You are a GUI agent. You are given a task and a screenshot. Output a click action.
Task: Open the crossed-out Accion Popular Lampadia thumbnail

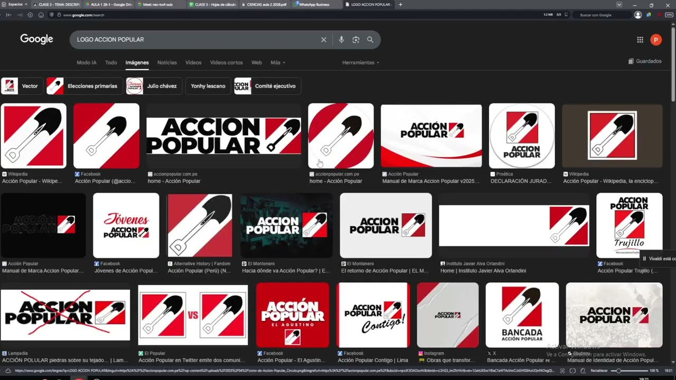pyautogui.click(x=65, y=315)
